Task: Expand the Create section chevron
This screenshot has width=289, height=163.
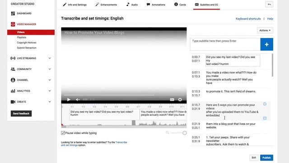Action: click(50, 102)
